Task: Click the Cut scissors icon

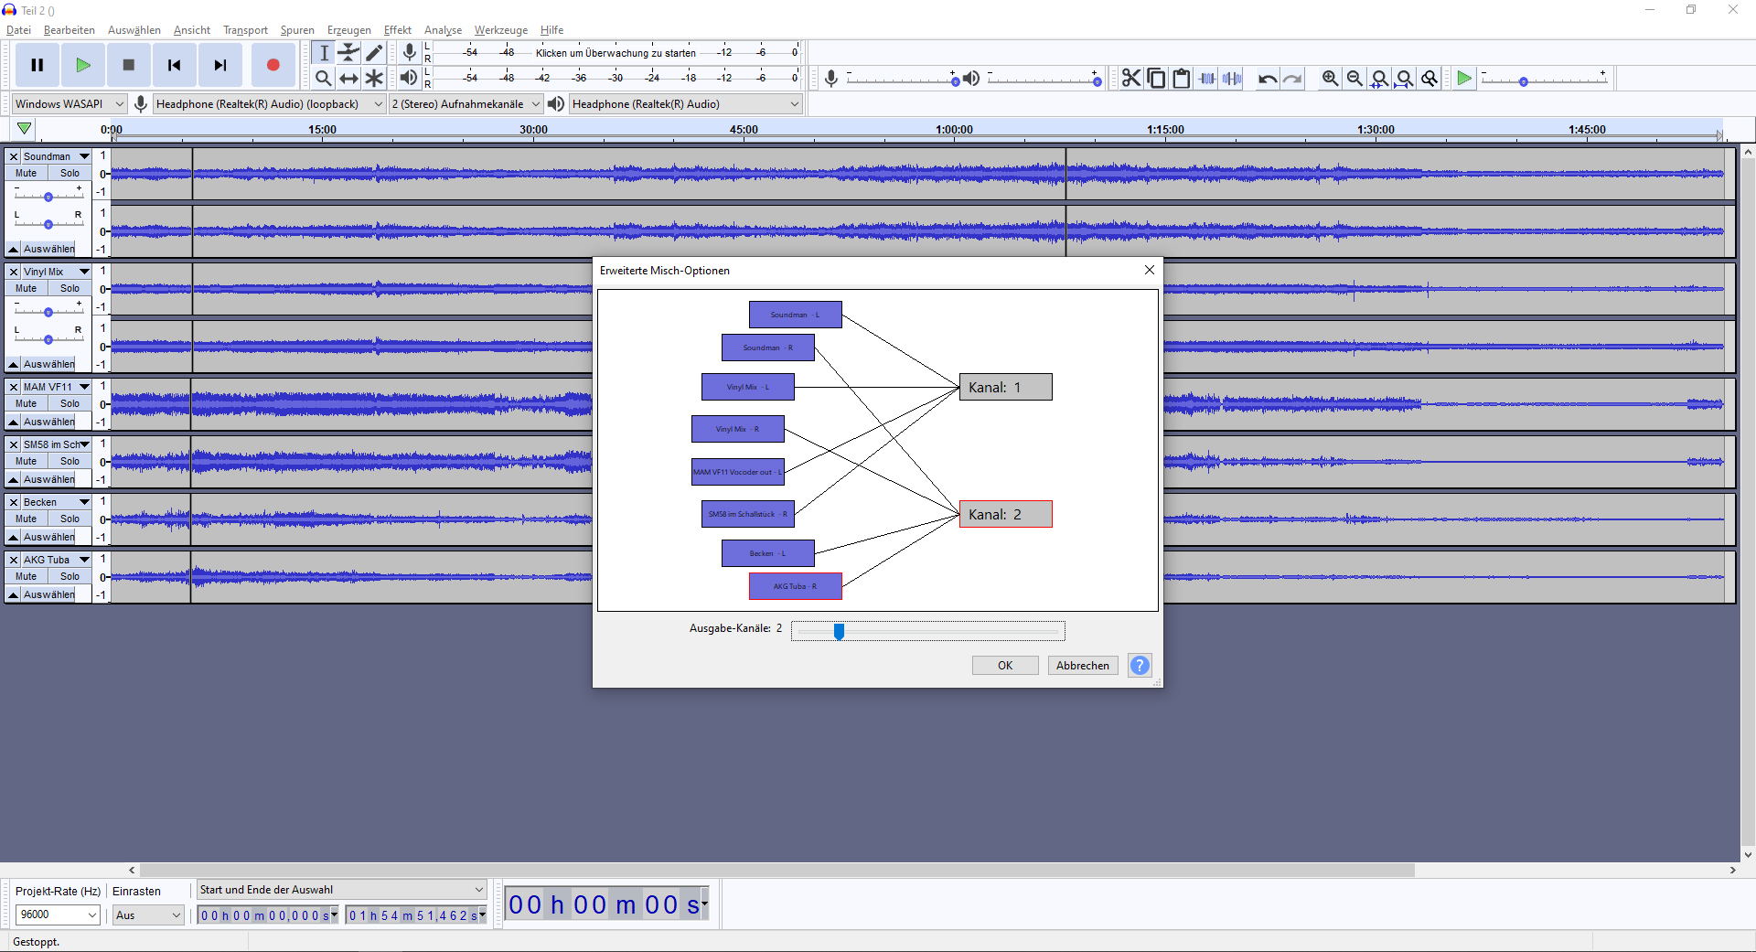Action: [x=1131, y=79]
